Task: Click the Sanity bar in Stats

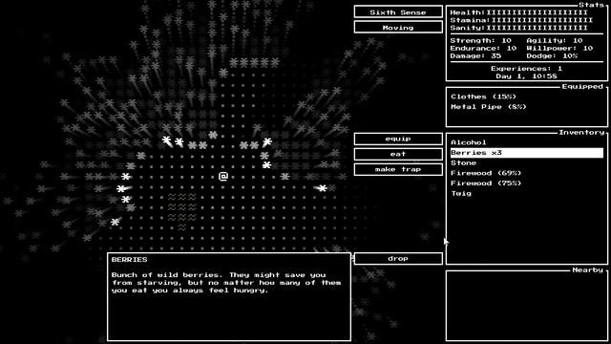Action: pos(518,28)
